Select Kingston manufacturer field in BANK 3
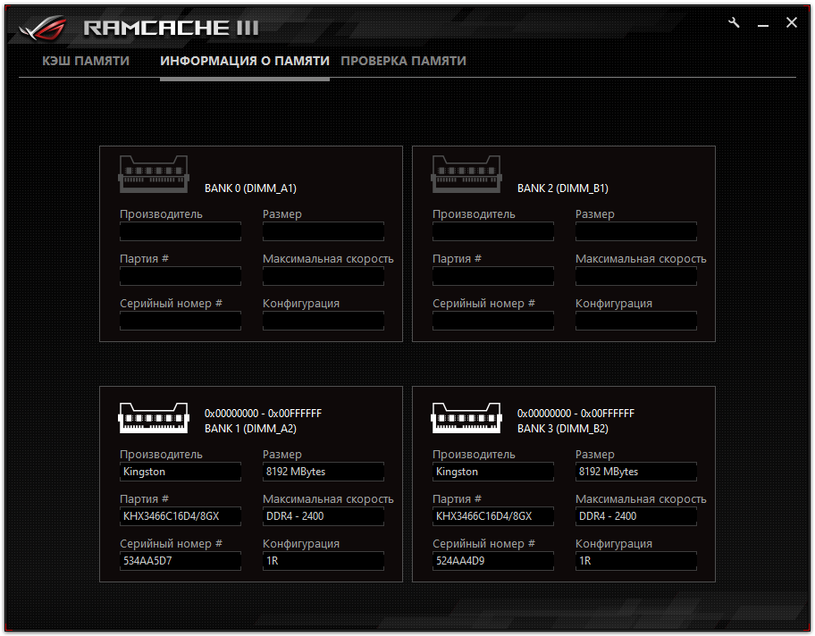 pos(493,472)
